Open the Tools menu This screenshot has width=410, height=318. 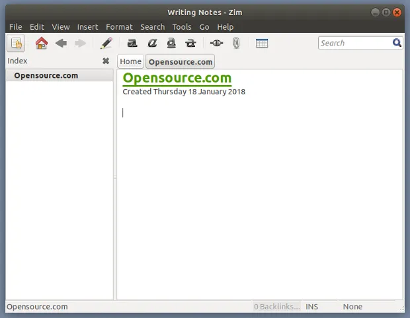[x=182, y=27]
